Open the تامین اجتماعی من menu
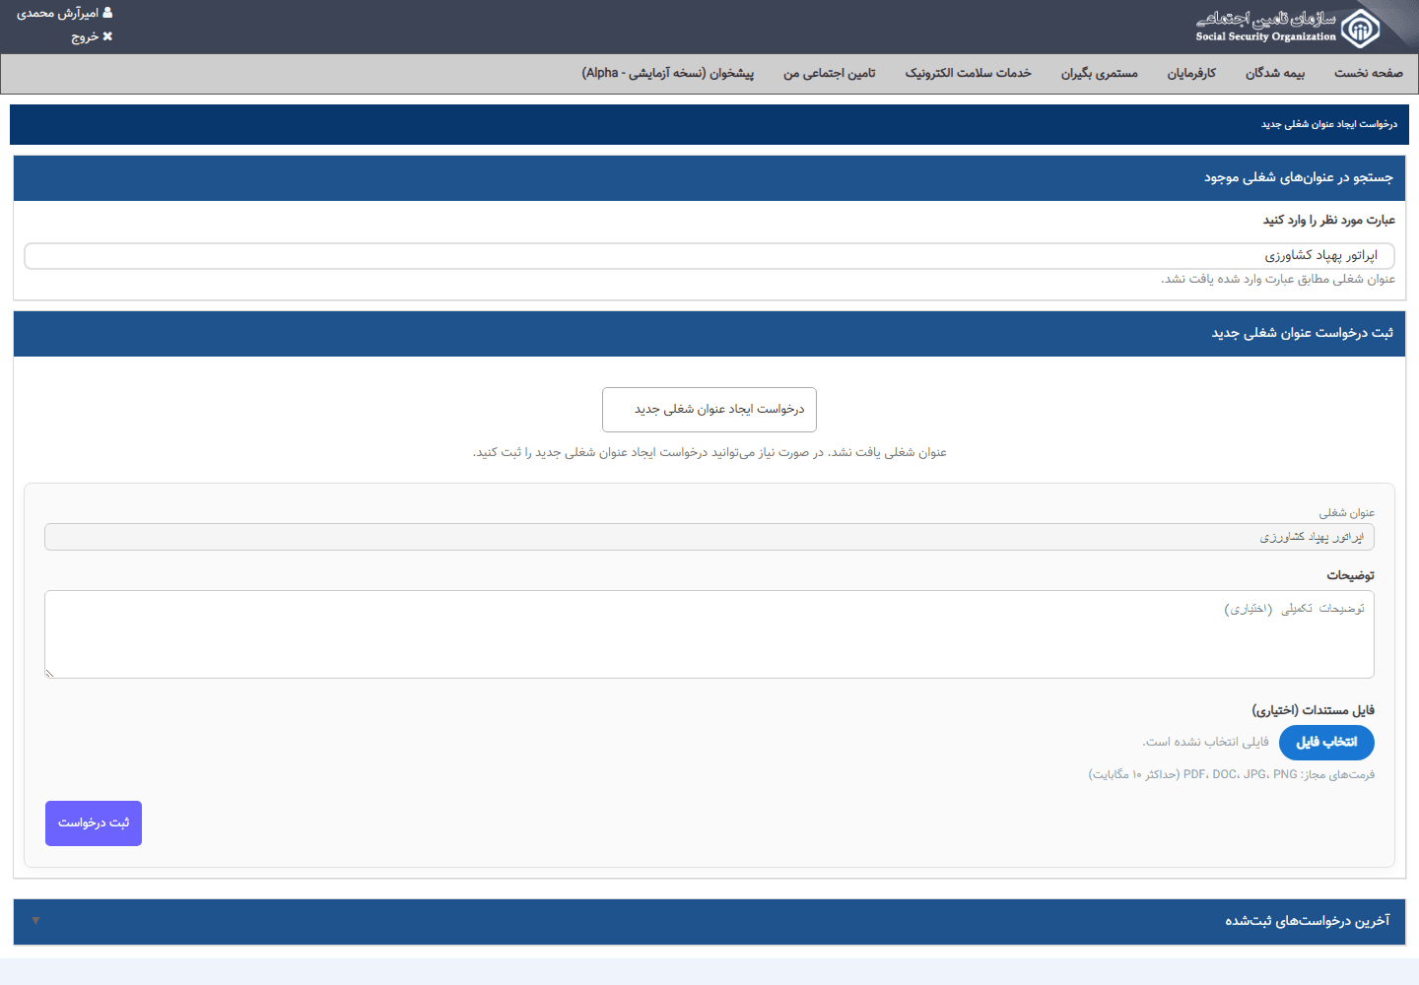Viewport: 1419px width, 985px height. (x=830, y=74)
